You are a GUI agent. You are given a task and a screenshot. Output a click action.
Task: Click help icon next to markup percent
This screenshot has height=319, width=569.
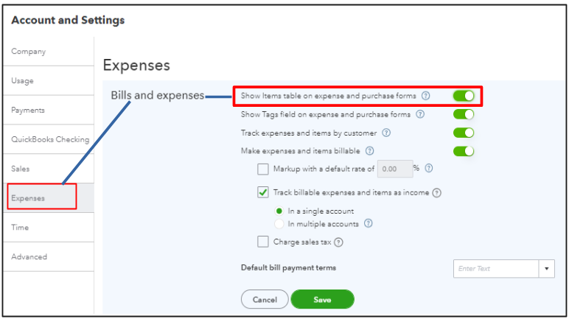point(428,169)
